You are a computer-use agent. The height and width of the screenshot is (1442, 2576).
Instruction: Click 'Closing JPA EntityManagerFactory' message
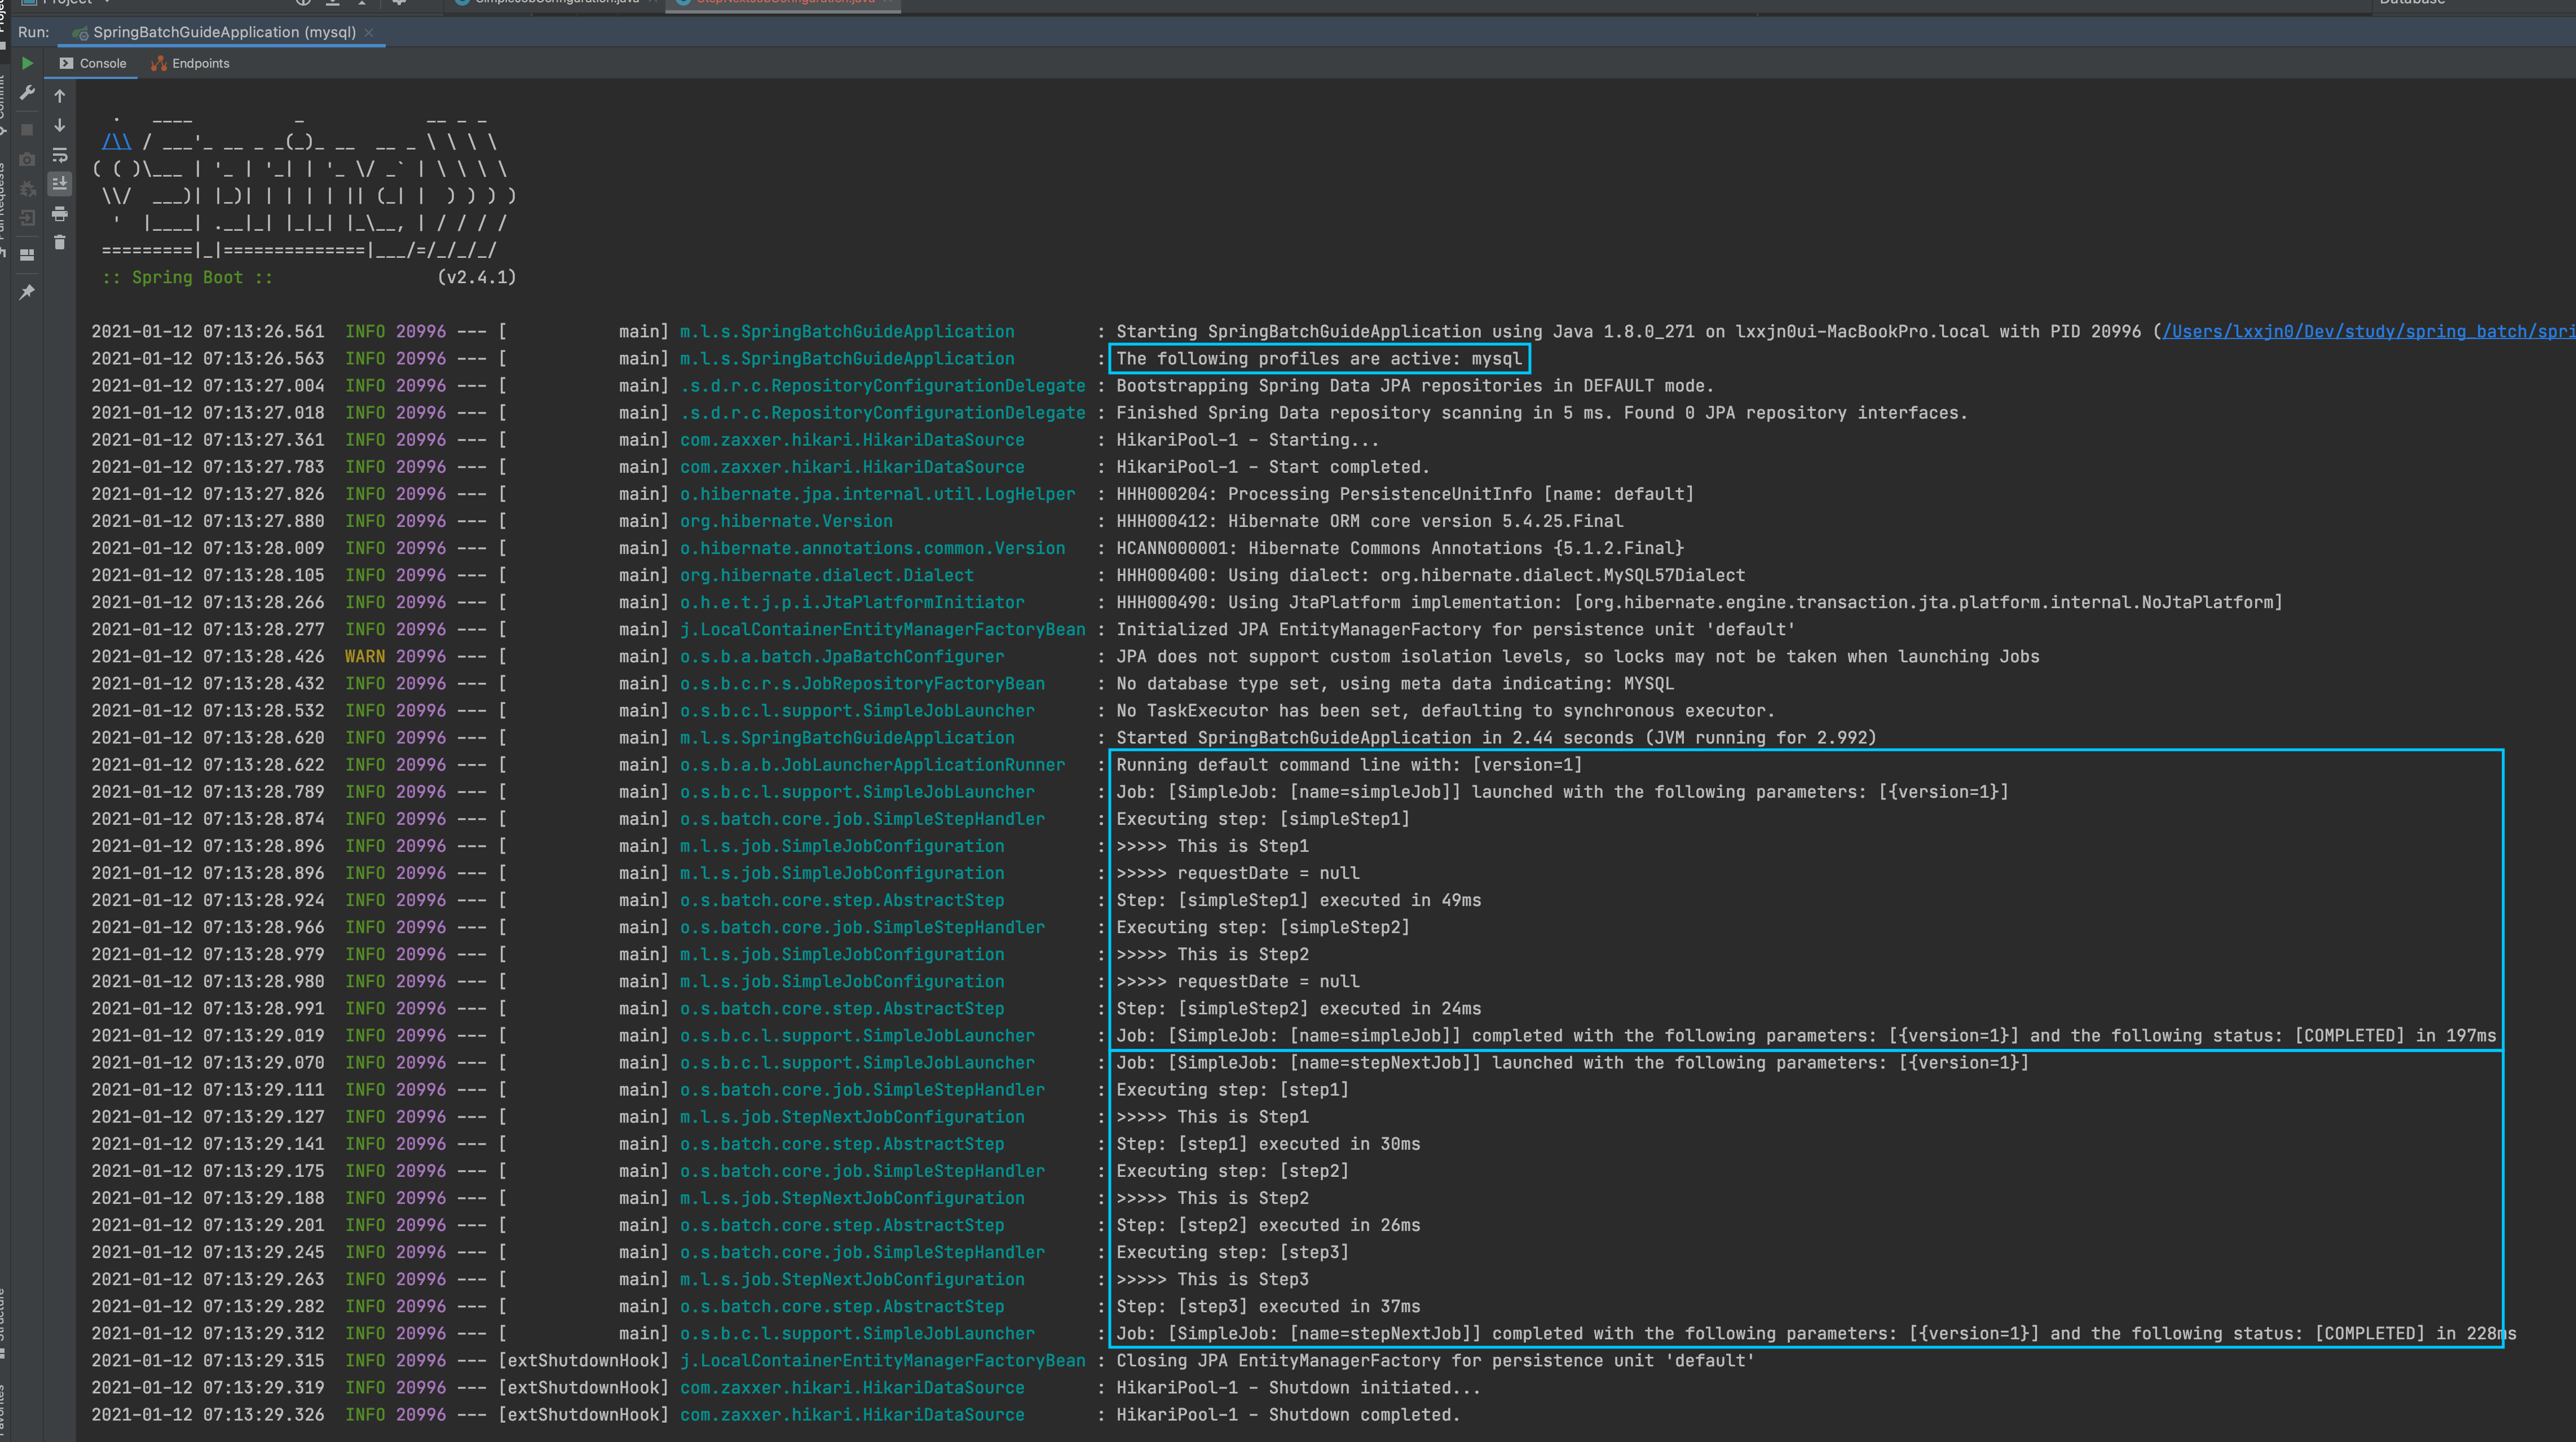coord(1435,1361)
